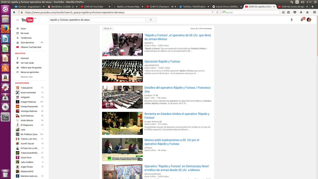
Task: Open a new tab with plus button
Action: pyautogui.click(x=312, y=6)
